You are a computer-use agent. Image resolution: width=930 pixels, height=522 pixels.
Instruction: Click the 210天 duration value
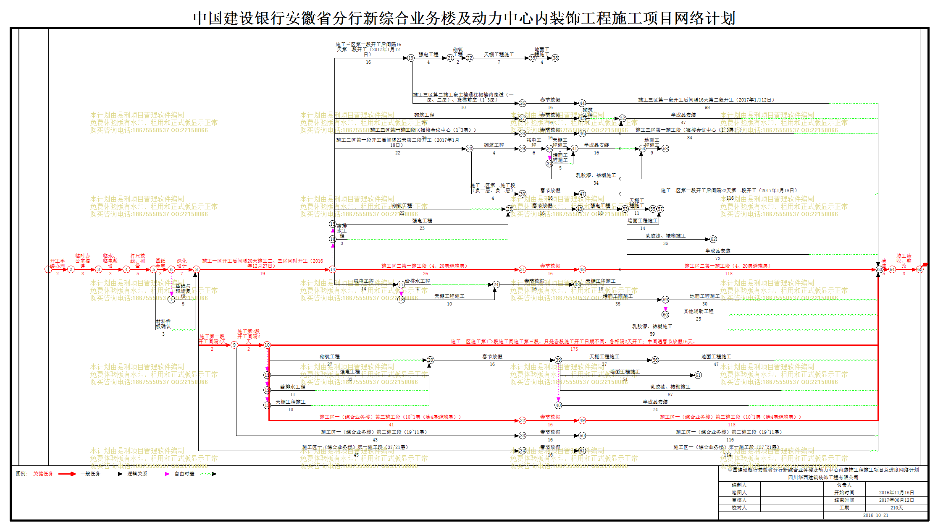tap(896, 508)
